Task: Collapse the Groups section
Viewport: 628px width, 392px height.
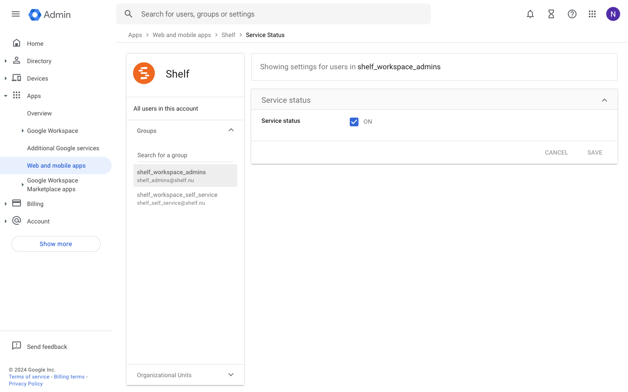Action: (231, 130)
